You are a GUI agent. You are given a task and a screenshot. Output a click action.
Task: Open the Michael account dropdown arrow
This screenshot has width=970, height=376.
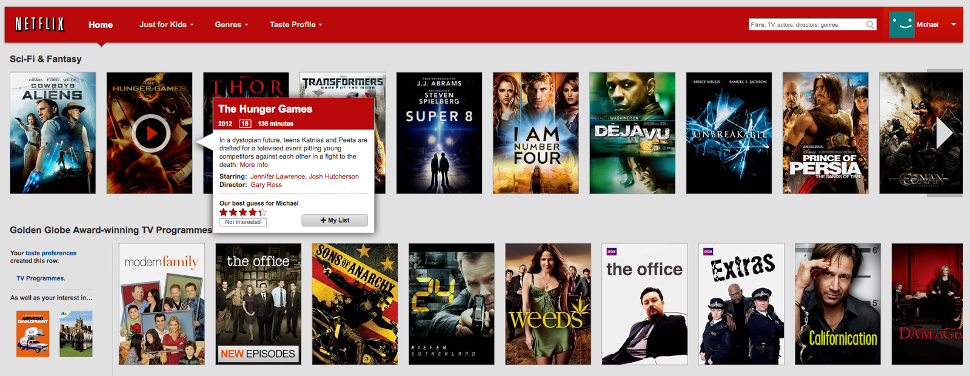[x=954, y=25]
